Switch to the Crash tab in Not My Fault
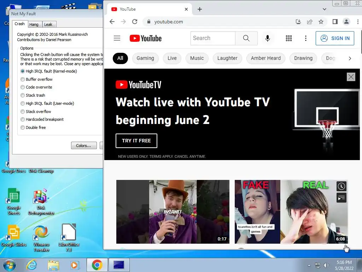362x272 pixels. coord(19,24)
